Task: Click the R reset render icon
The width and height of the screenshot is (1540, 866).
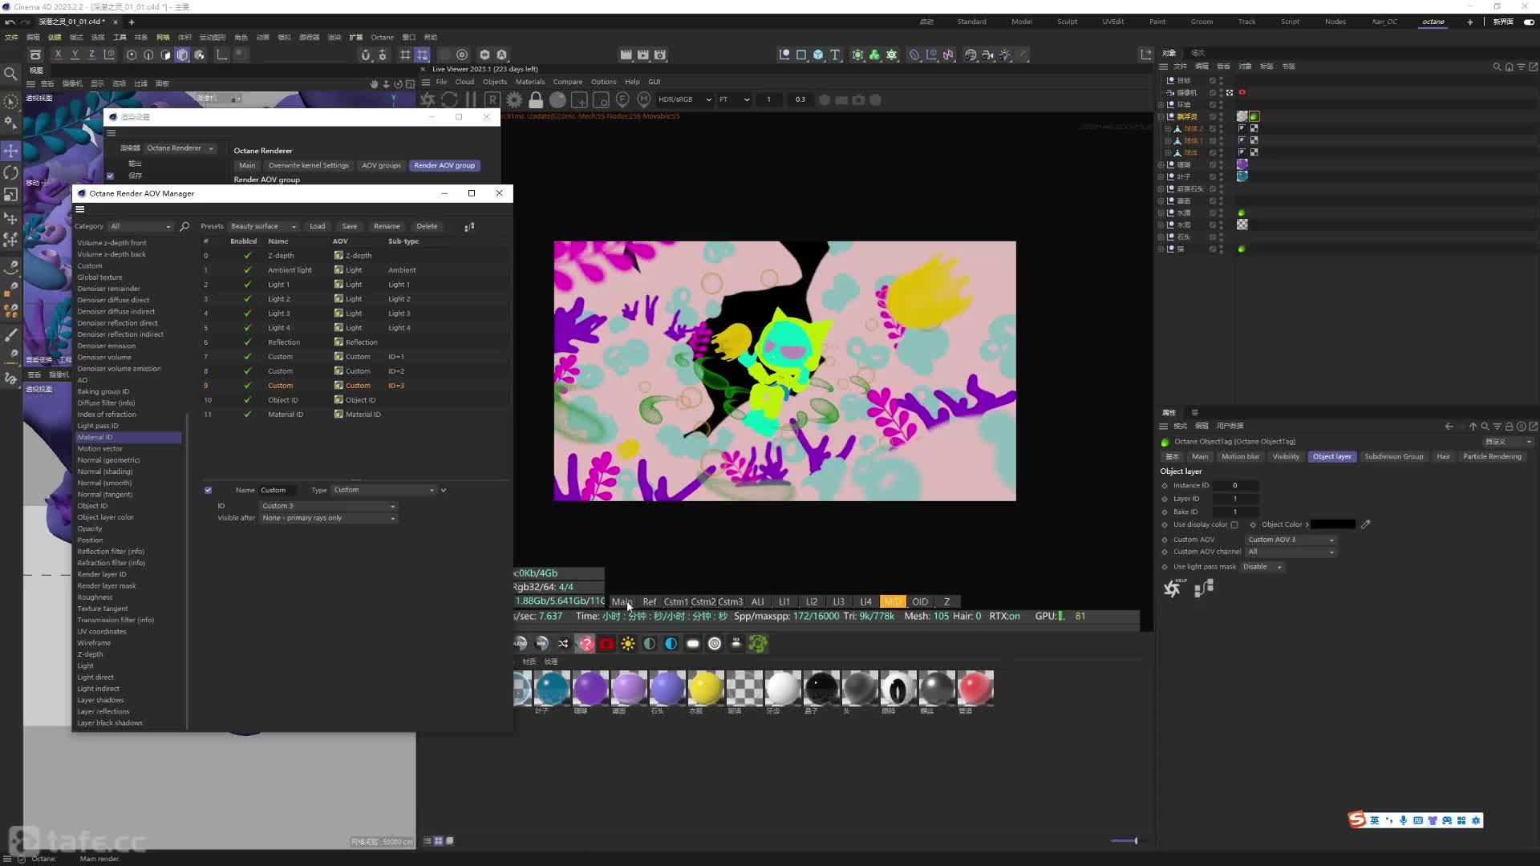Action: 492,99
